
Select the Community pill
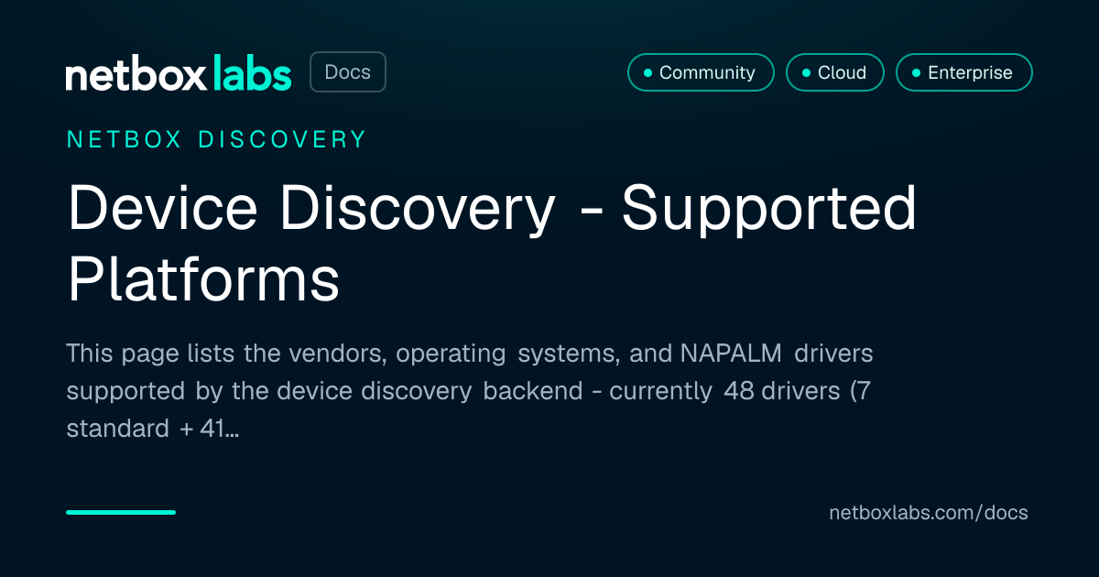pos(701,72)
